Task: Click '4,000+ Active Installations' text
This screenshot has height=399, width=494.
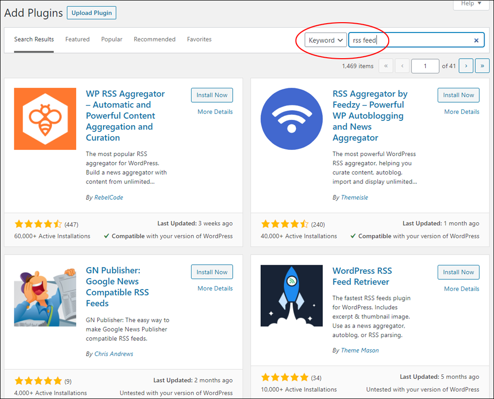Action: (x=50, y=393)
